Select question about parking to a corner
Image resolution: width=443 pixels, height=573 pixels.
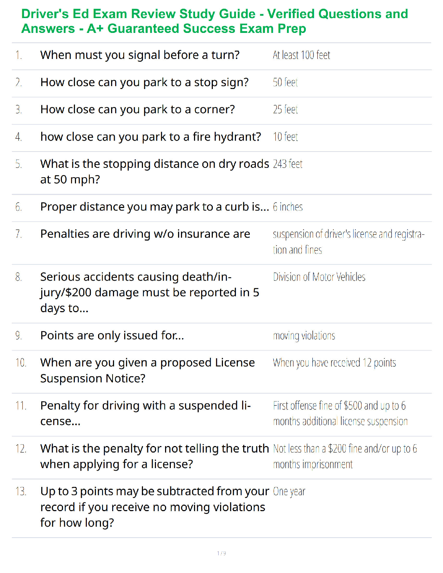(x=138, y=110)
